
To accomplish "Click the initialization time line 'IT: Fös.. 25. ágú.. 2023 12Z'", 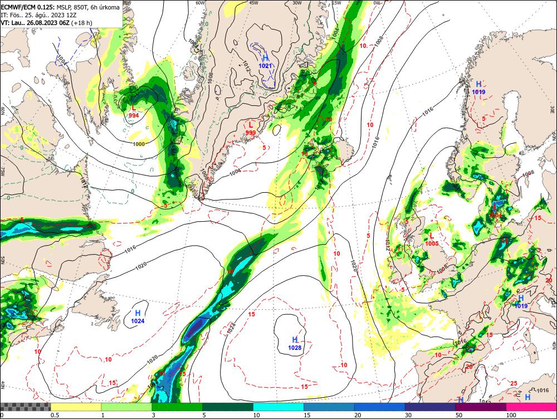I will (x=38, y=15).
